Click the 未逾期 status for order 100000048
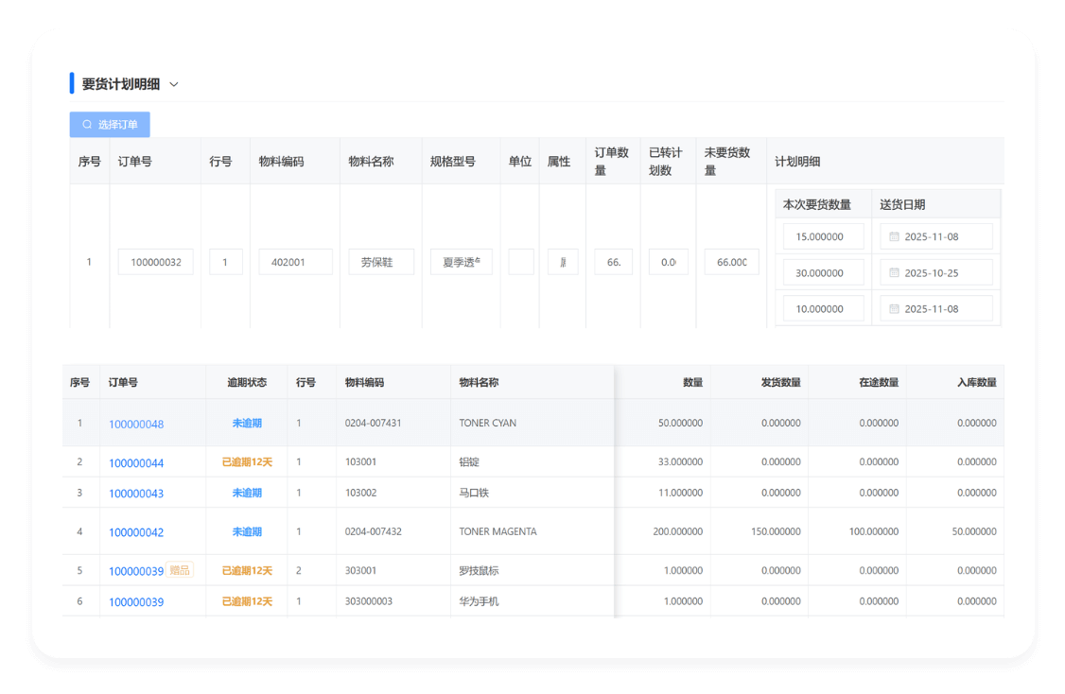1065x694 pixels. [x=246, y=424]
